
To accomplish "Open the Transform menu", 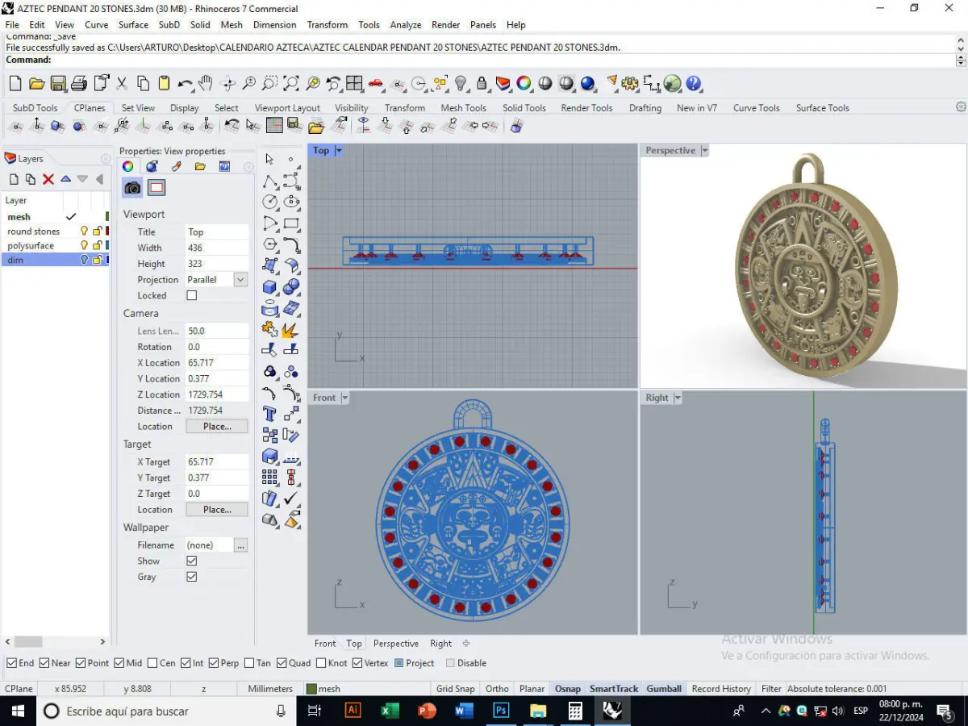I will tap(328, 25).
